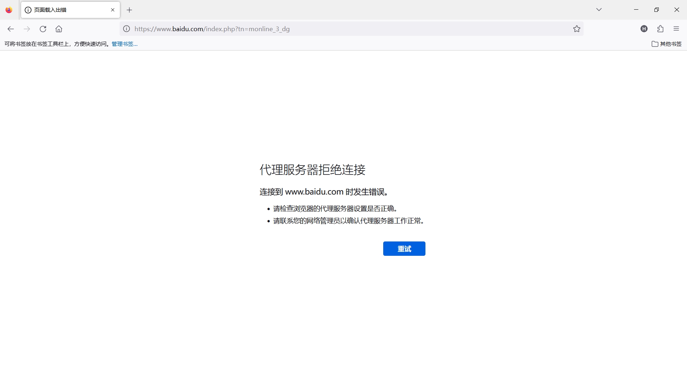The height and width of the screenshot is (369, 687).
Task: Click the 连接到 www.baidu.com 时发生错误 text
Action: tap(324, 192)
